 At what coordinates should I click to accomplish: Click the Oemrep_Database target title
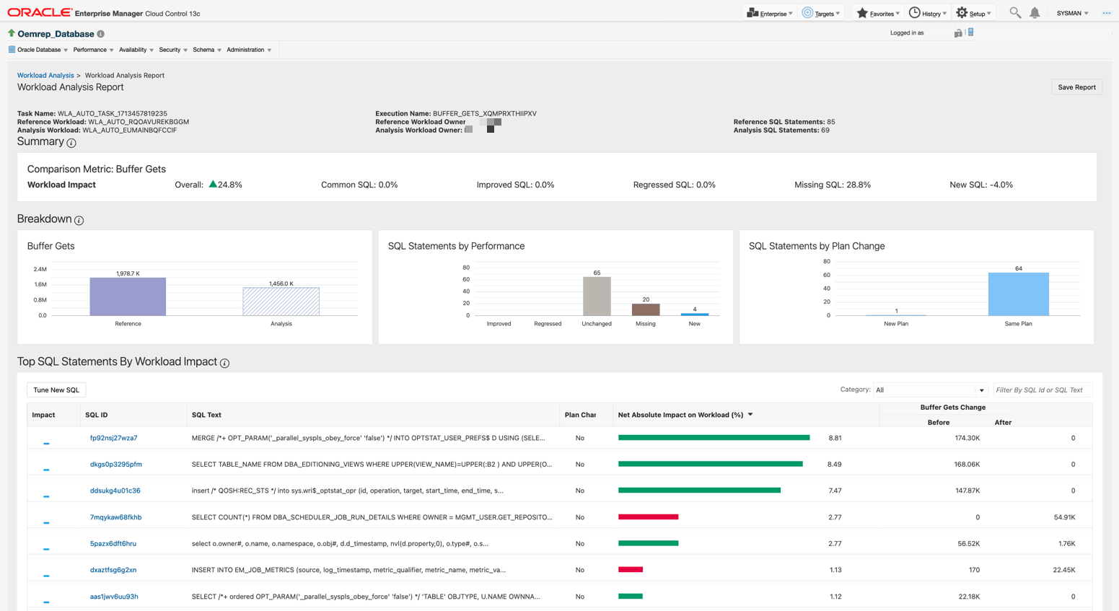coord(56,34)
